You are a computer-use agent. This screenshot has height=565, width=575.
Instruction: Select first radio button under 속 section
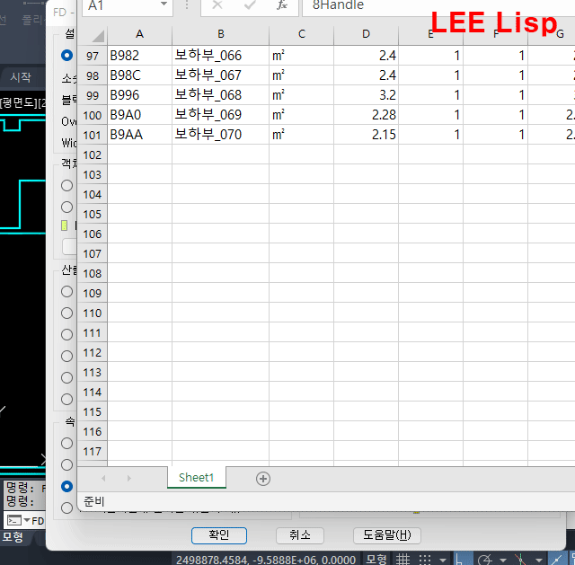click(x=66, y=443)
